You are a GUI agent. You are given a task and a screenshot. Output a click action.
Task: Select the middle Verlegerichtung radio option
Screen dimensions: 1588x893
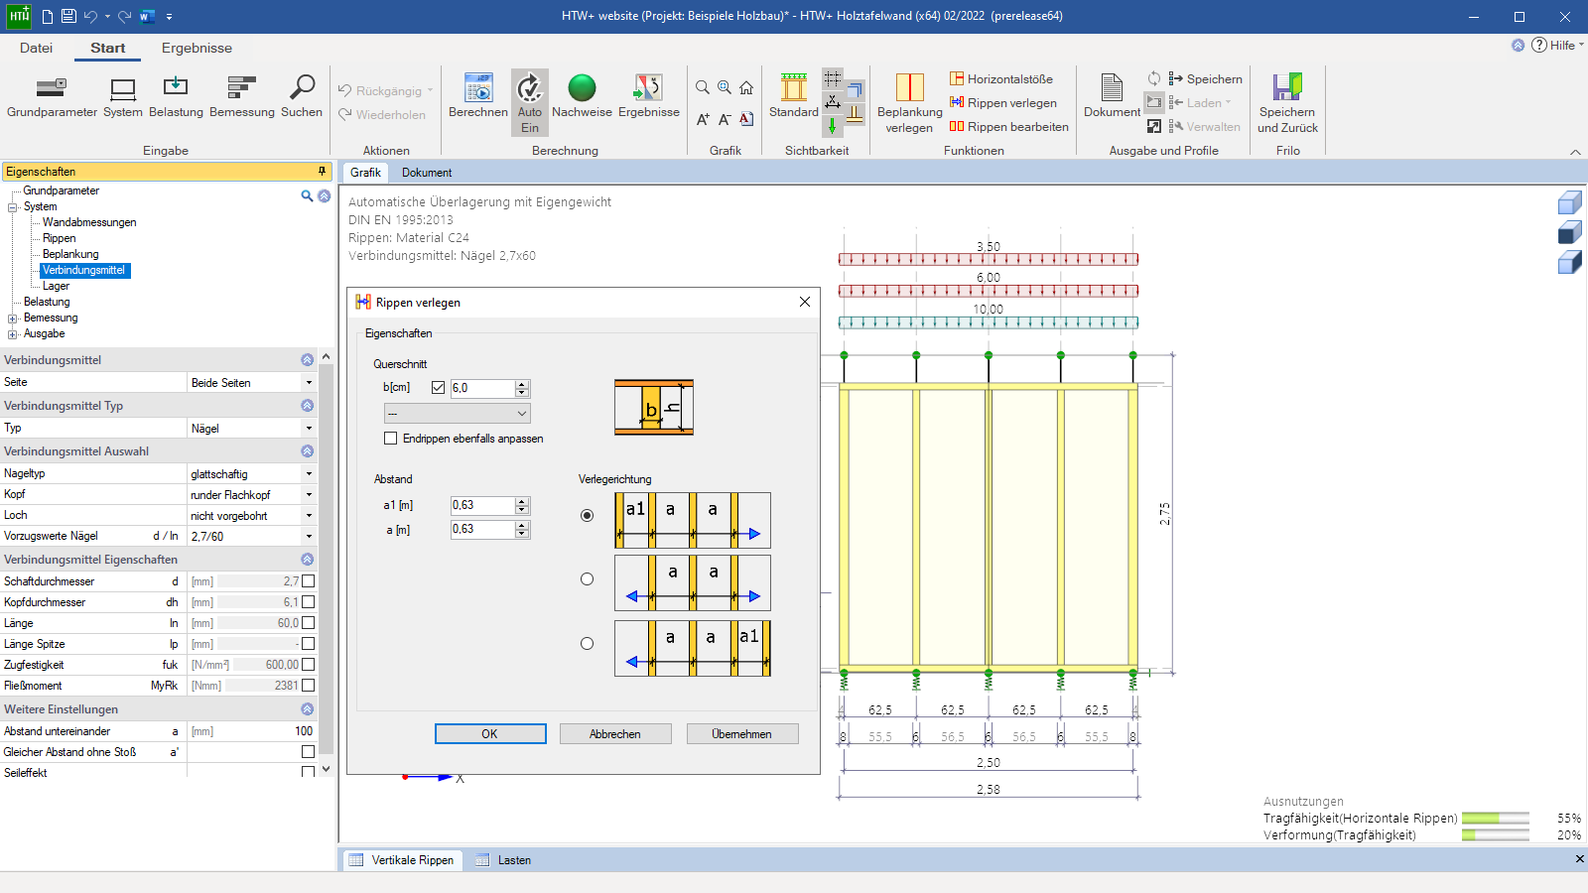pos(588,578)
